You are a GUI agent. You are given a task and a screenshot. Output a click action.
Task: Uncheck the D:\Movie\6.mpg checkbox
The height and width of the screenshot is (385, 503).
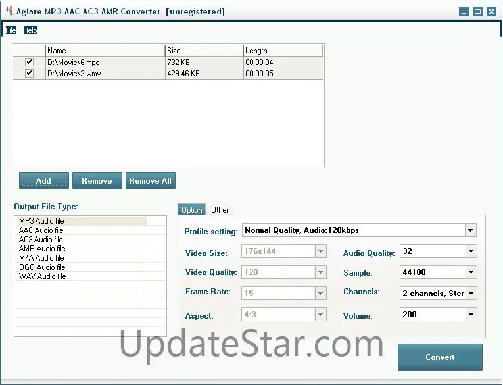click(x=29, y=62)
